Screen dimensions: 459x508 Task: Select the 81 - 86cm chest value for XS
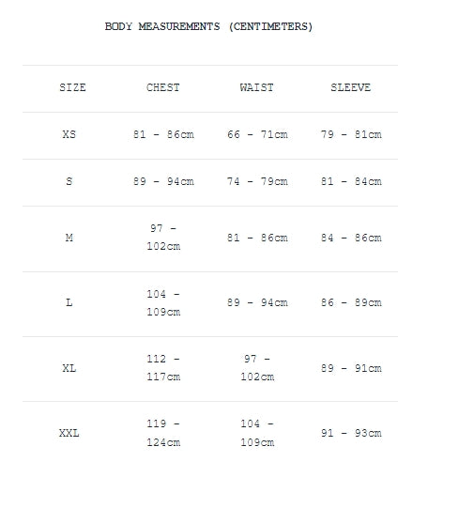point(163,134)
